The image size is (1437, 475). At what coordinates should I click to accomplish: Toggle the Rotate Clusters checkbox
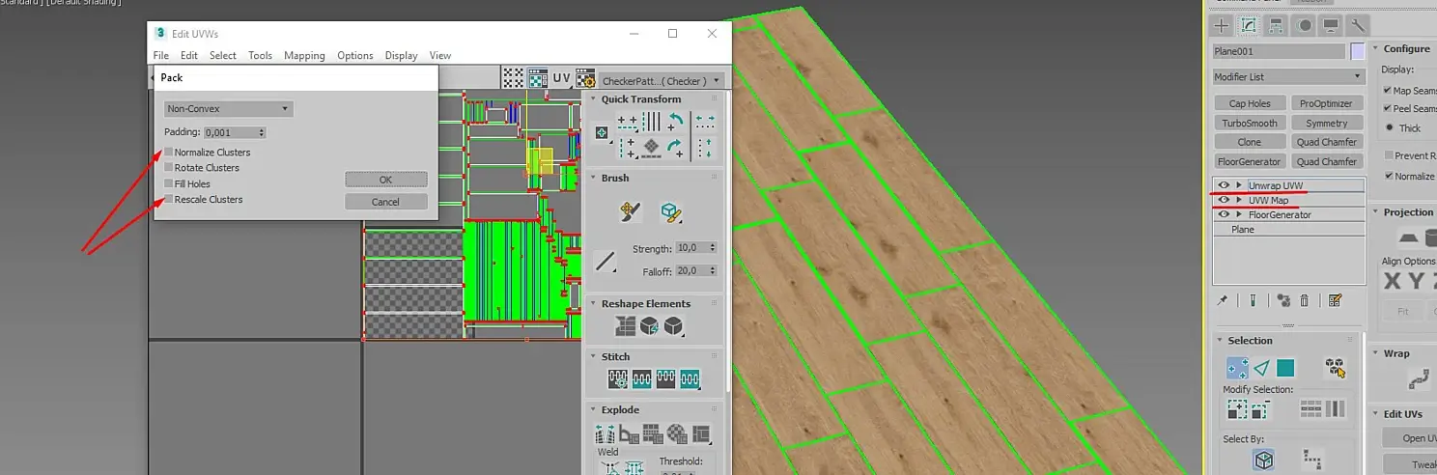169,168
